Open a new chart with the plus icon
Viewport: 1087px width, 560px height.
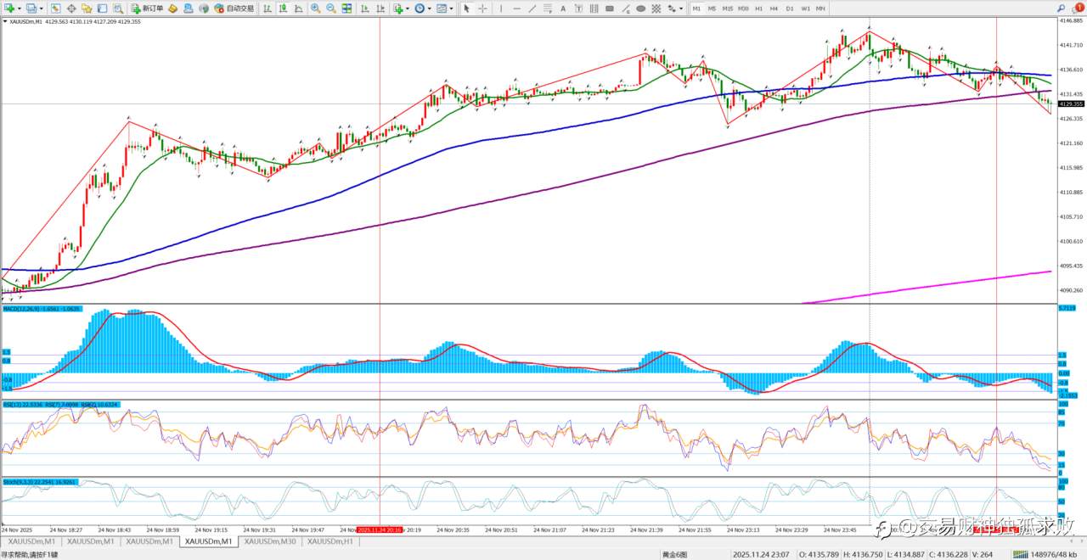(10, 8)
